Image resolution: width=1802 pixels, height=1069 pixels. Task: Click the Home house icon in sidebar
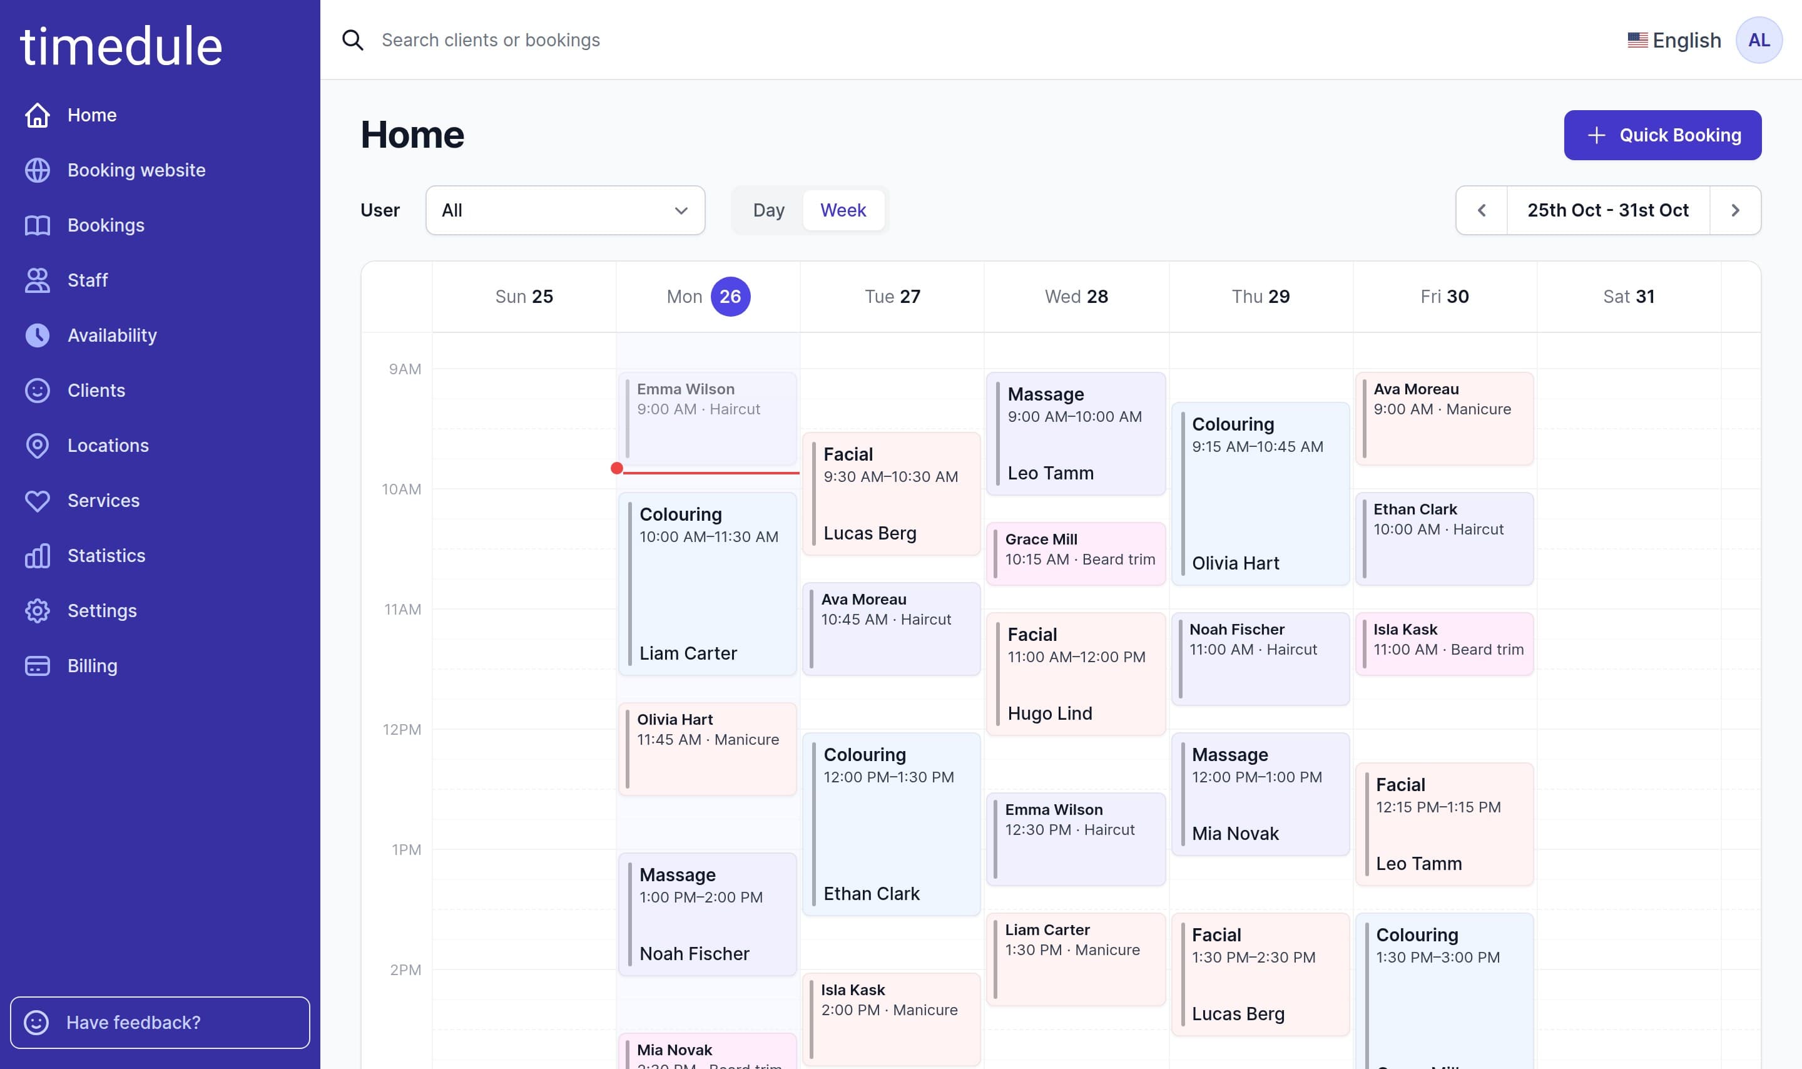[38, 115]
